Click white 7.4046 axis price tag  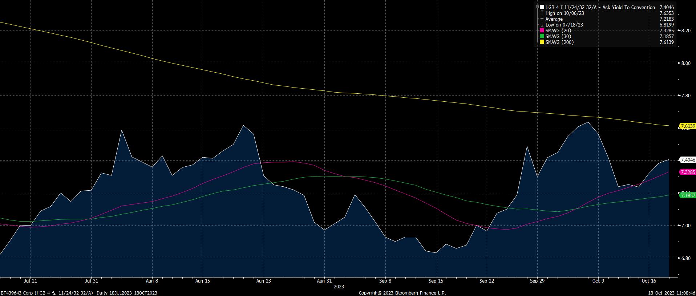[x=687, y=160]
